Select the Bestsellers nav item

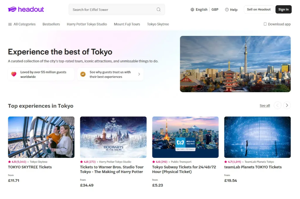pos(51,24)
